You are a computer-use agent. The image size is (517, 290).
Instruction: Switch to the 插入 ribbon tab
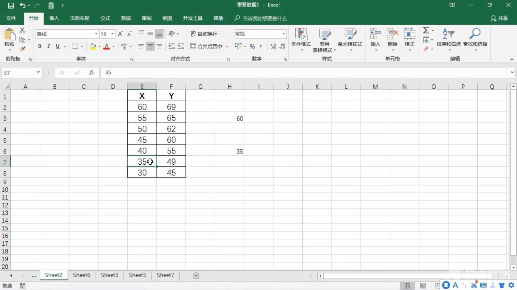point(54,18)
